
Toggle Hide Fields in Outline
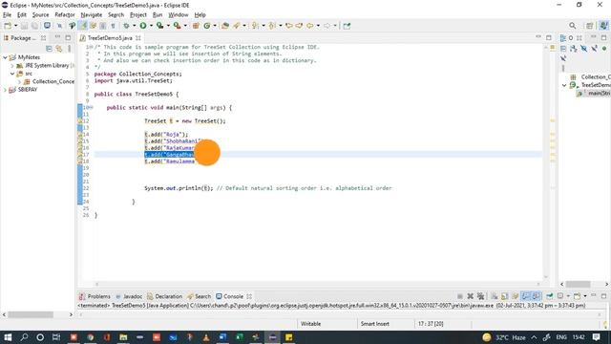583,49
